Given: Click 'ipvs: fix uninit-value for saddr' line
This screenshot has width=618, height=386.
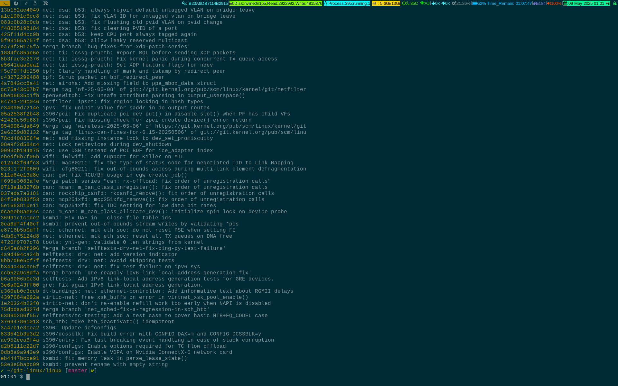Looking at the screenshot, I should pos(105,108).
